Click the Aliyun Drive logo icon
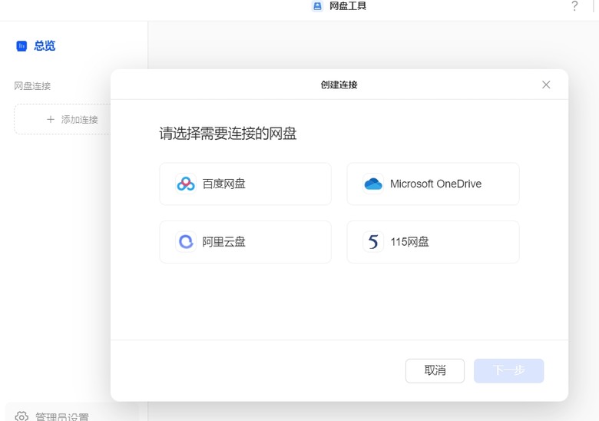The width and height of the screenshot is (599, 421). coord(186,242)
